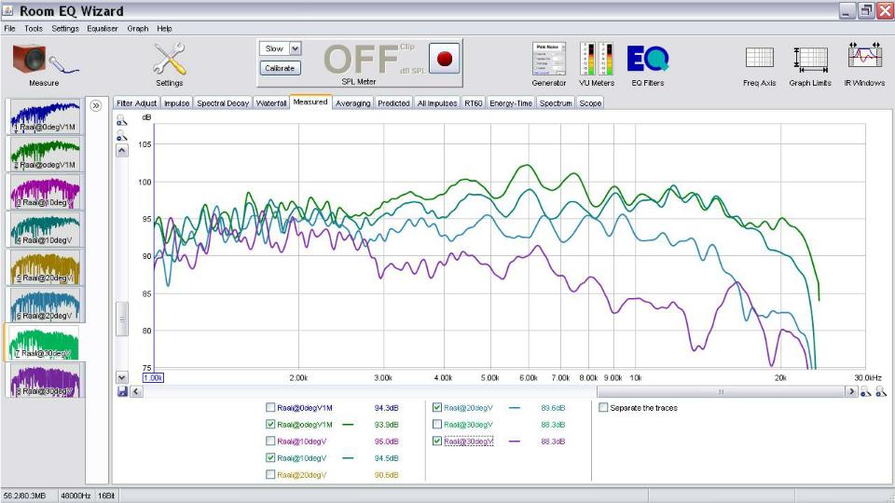Click the horizontal frequency scrollbar thumb
This screenshot has height=503, width=895.
tap(721, 392)
